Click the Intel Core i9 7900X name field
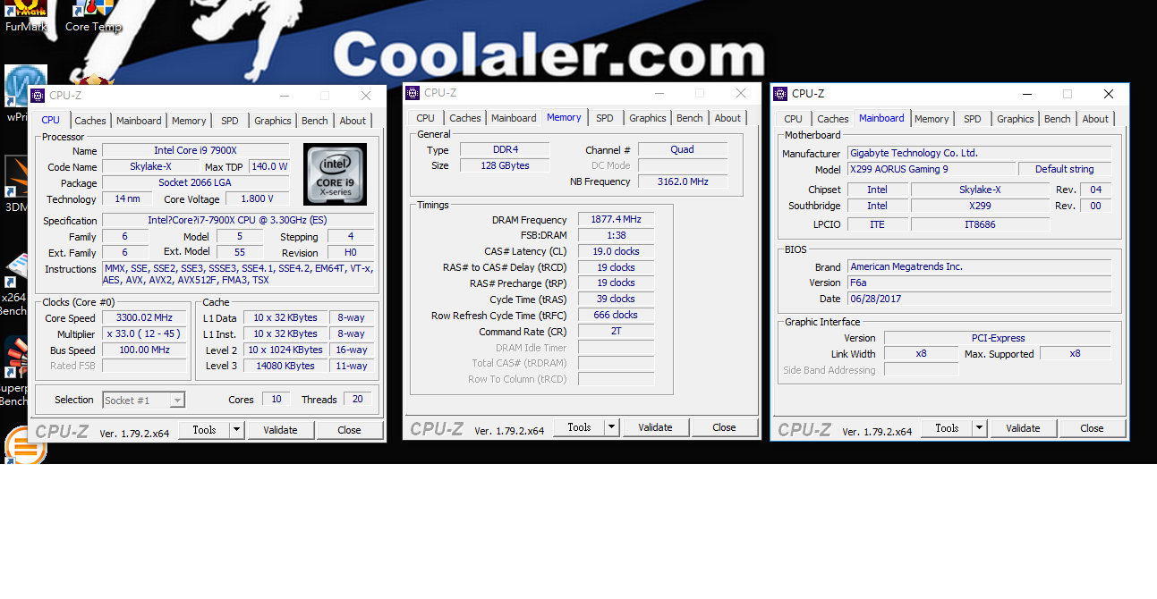The height and width of the screenshot is (599, 1157). click(195, 150)
